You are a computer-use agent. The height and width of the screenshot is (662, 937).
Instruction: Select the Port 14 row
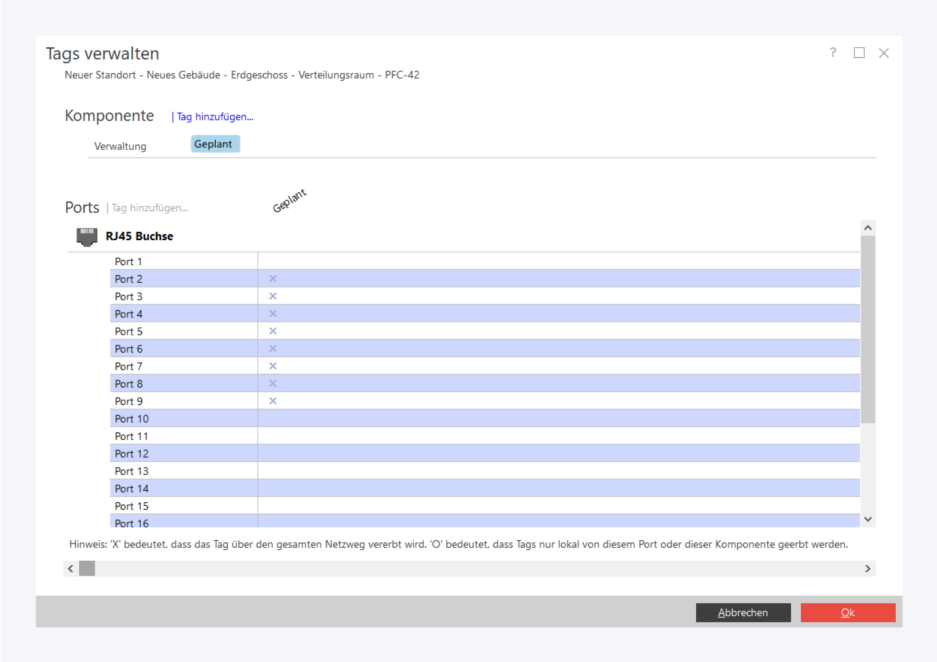tap(131, 488)
